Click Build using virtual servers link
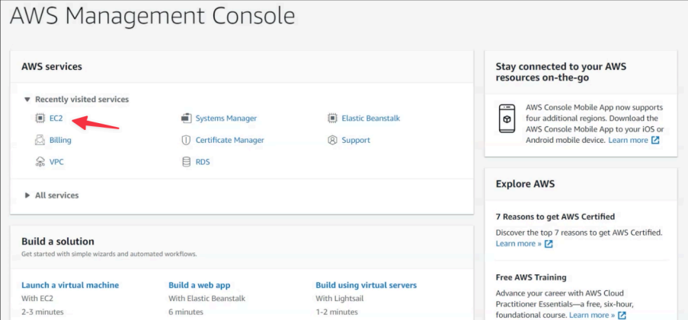This screenshot has height=320, width=688. point(366,285)
